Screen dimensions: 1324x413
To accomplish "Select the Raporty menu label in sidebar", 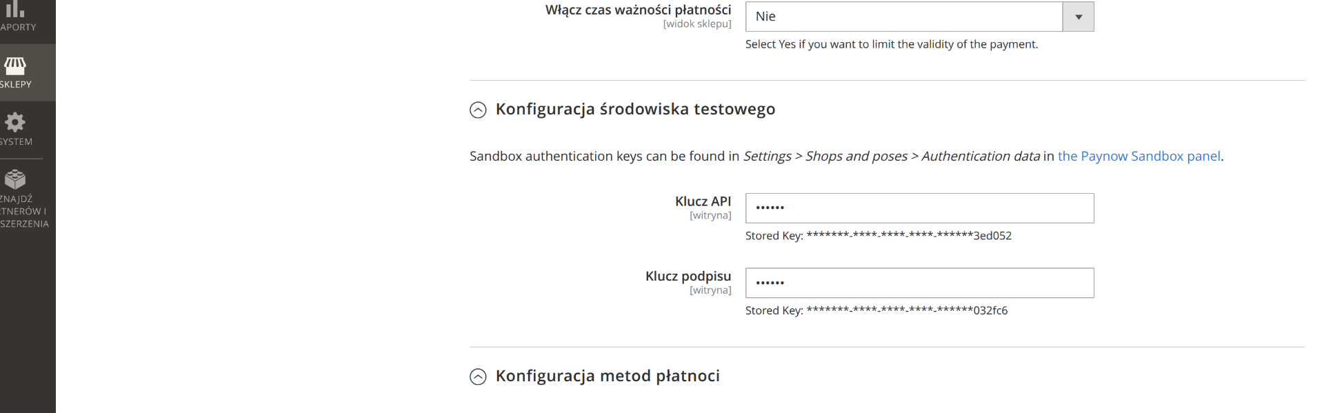I will (18, 28).
